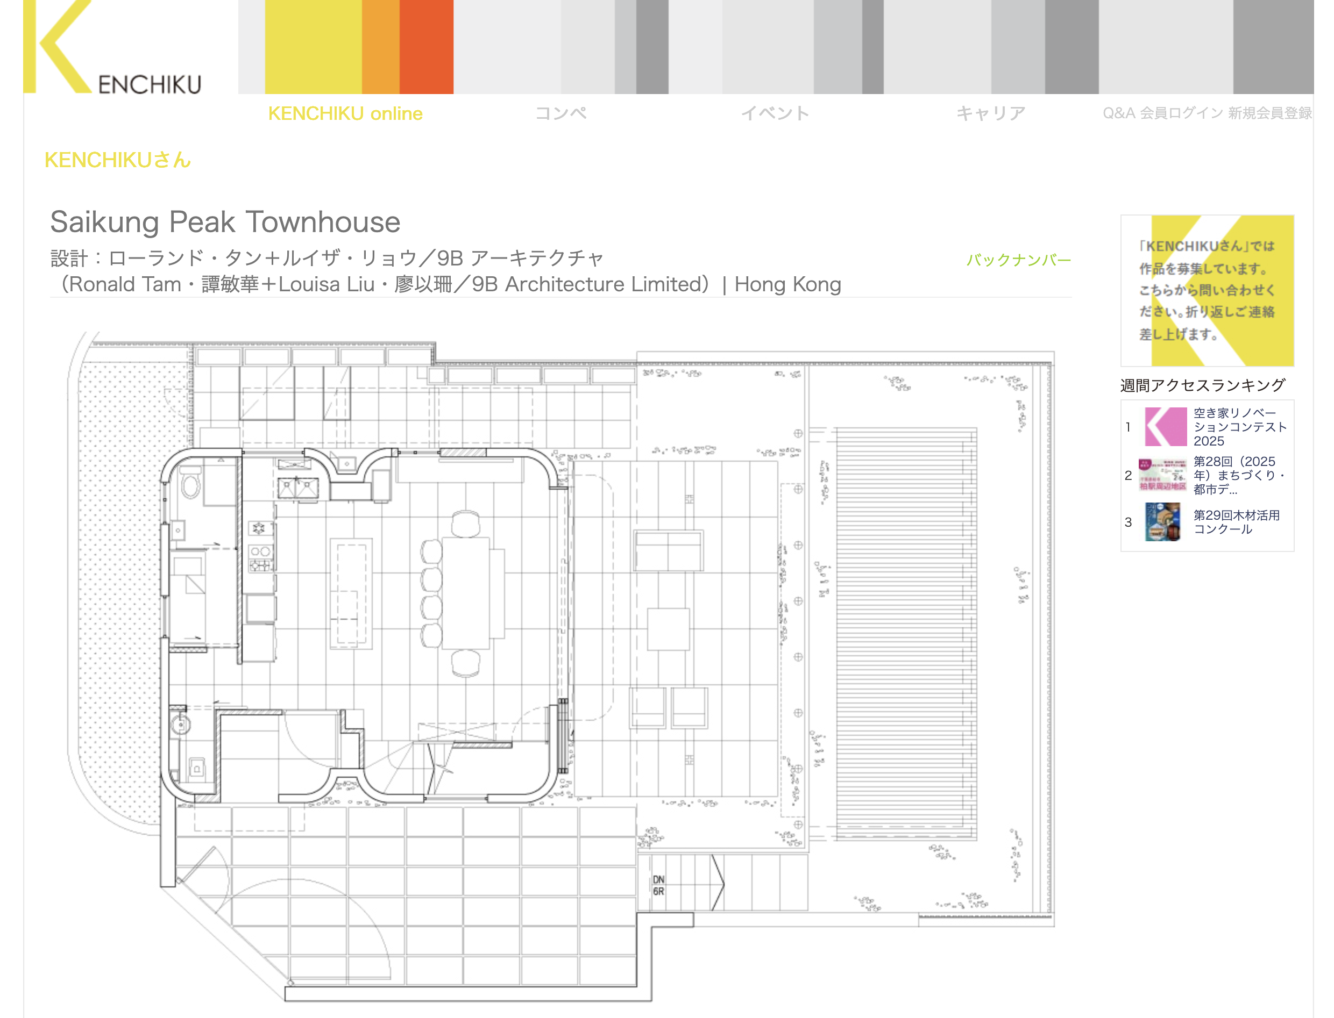The image size is (1334, 1018).
Task: Click the townhouse floor plan drawing
Action: coord(560,666)
